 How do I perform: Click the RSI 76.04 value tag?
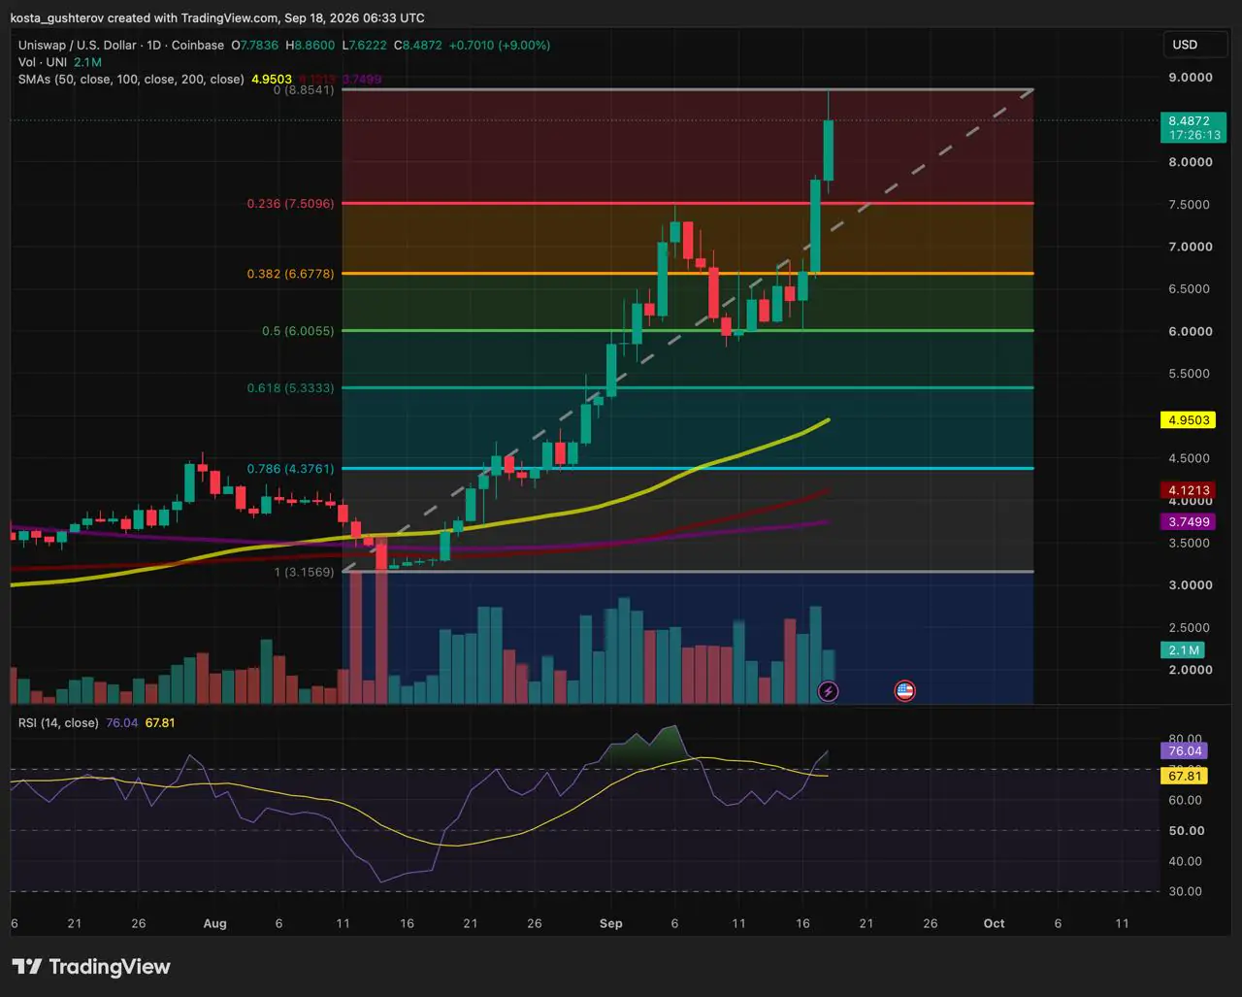[1184, 750]
